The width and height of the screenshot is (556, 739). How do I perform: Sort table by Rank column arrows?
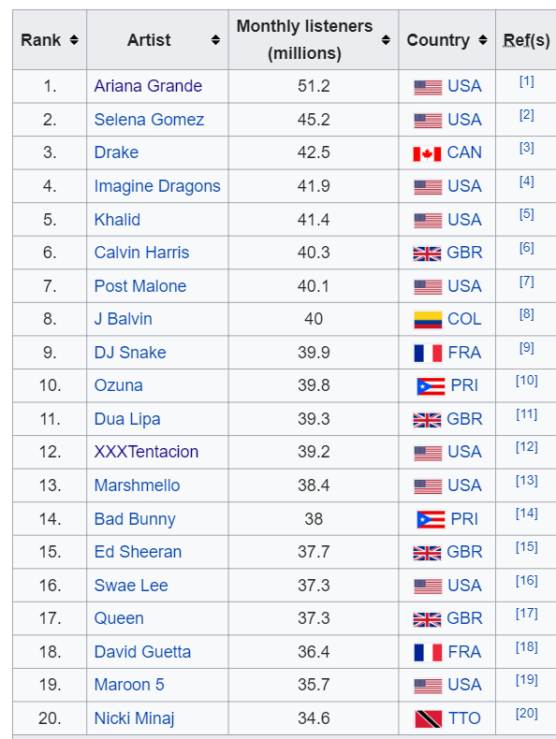click(74, 40)
